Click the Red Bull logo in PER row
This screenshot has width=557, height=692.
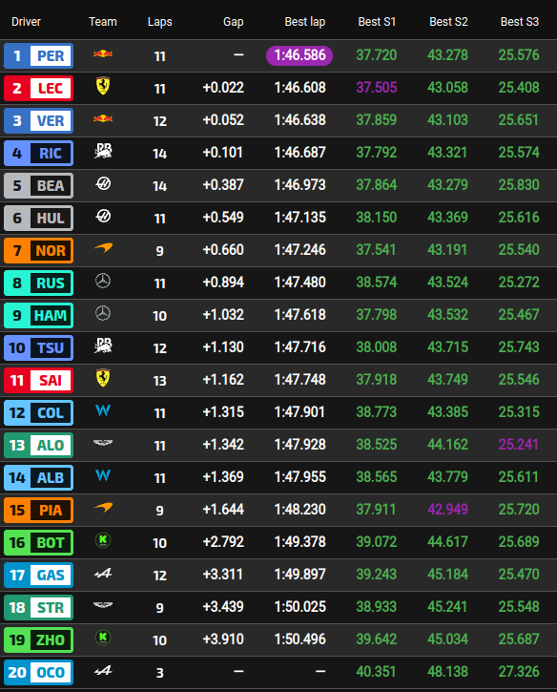coord(103,53)
